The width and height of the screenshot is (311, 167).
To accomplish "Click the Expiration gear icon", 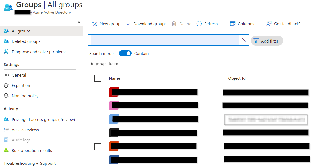I will tap(6, 85).
